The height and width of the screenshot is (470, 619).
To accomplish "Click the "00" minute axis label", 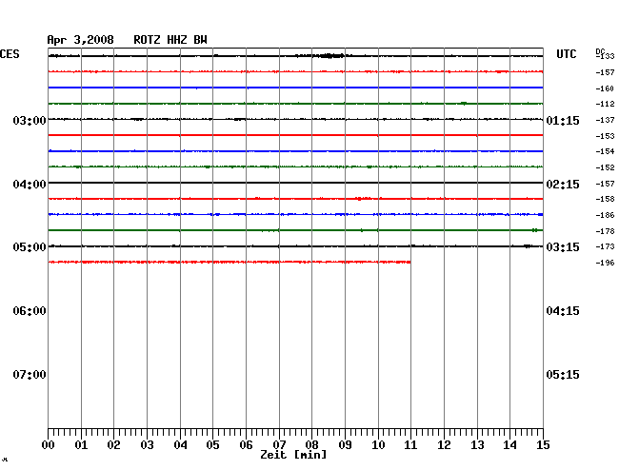I will (x=49, y=445).
